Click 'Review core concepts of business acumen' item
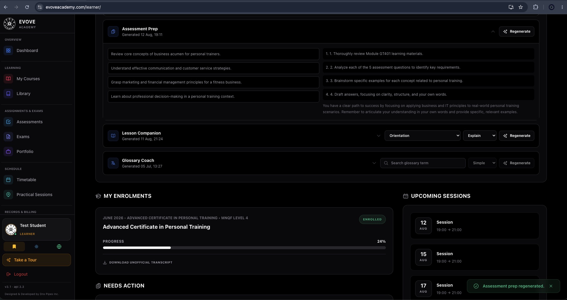 213,54
